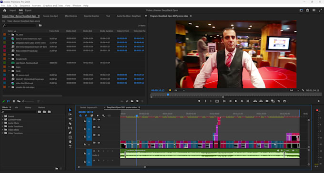Select the Ripple Edit tool
This screenshot has height=173, width=324.
(x=70, y=119)
